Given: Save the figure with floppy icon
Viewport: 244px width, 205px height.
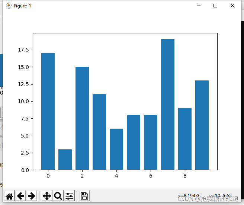Looking at the screenshot, I should 84,196.
